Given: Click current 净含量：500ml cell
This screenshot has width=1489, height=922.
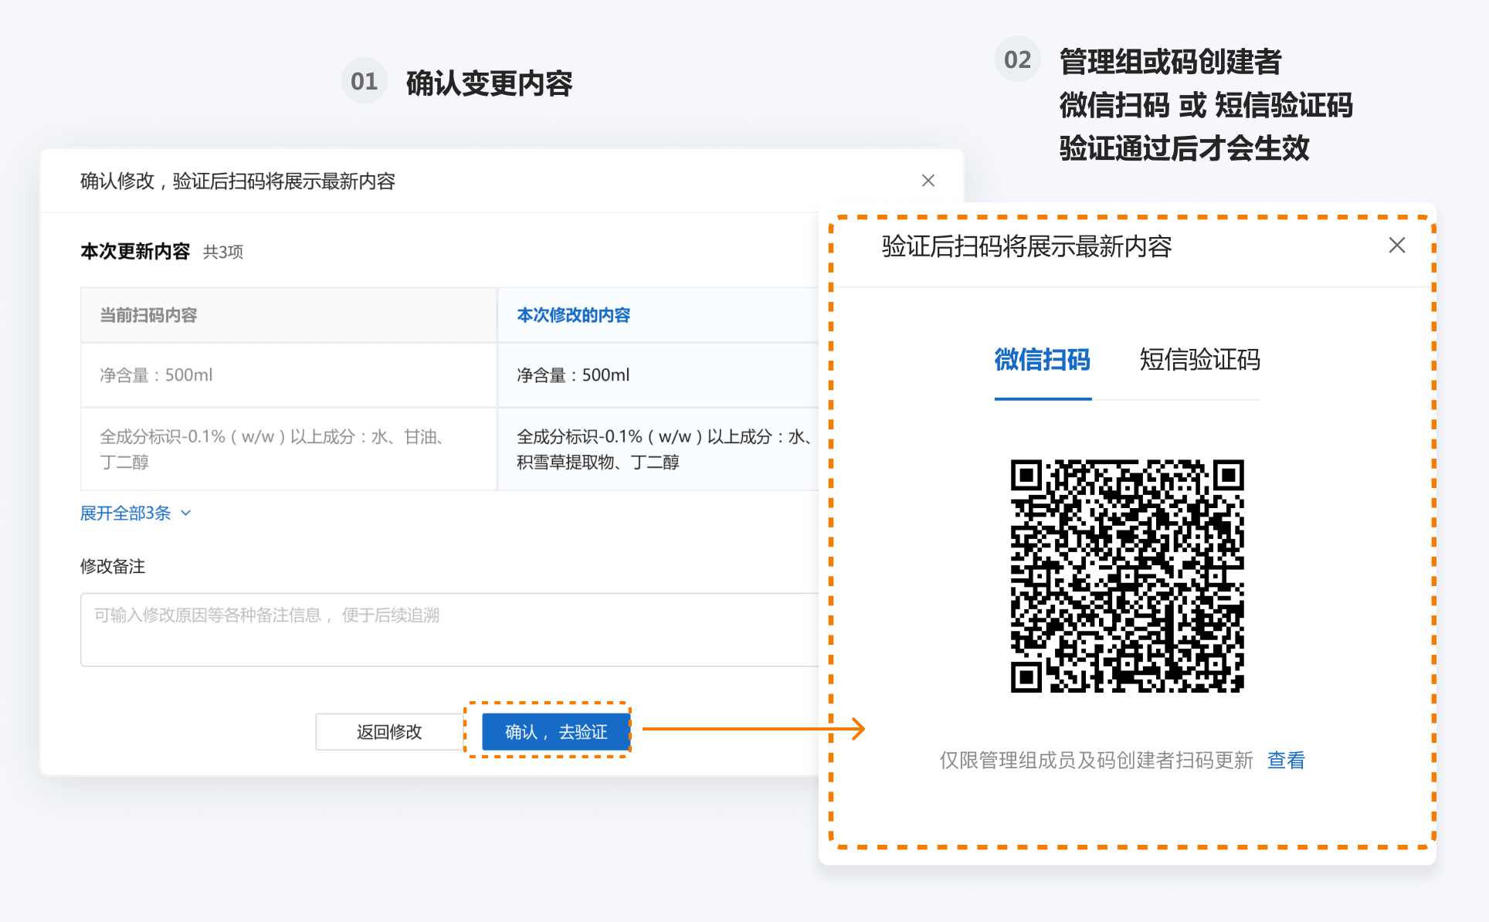Looking at the screenshot, I should click(156, 375).
